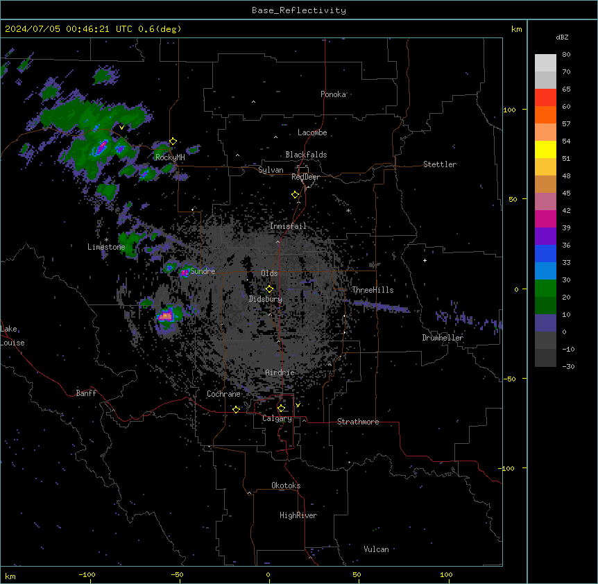598x584 pixels.
Task: Click the Banff town label
Action: (x=86, y=393)
